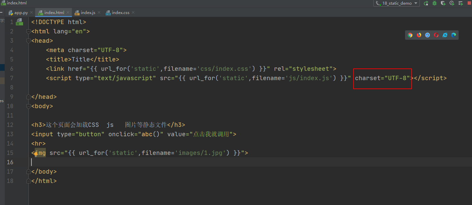The image size is (472, 205).
Task: Click fold marker at closing head line 9
Action: tap(29, 97)
